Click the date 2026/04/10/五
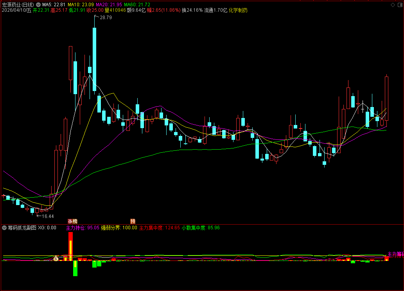The height and width of the screenshot is (291, 404). click(16, 10)
